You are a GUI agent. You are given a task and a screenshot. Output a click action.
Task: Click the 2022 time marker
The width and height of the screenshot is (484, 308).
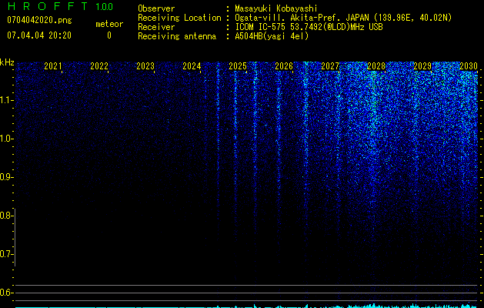pos(99,66)
